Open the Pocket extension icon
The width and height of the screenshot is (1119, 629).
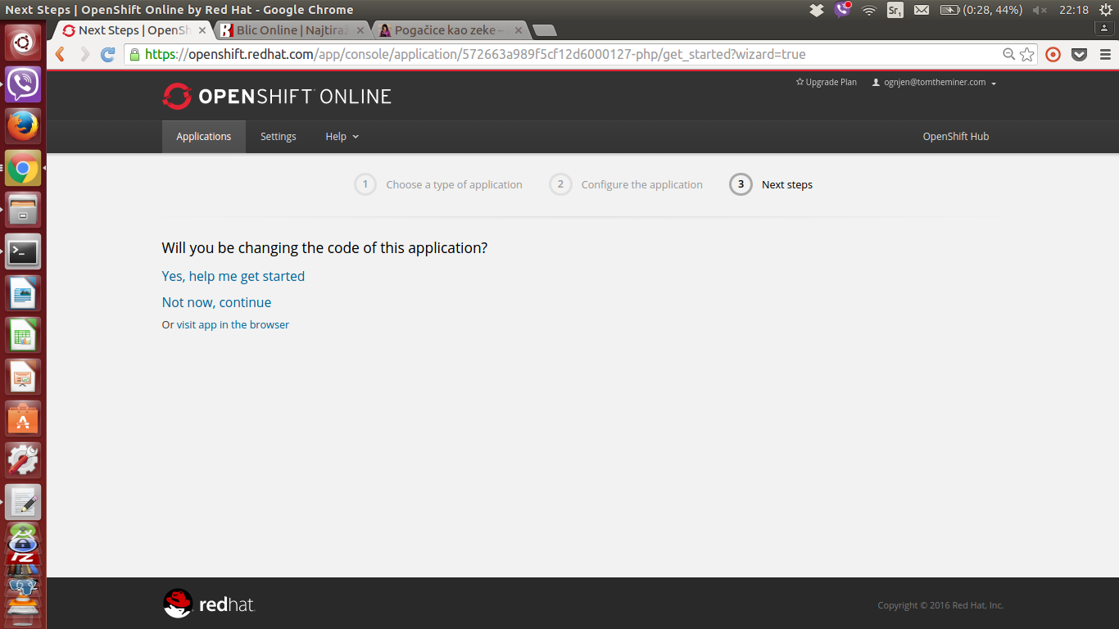1080,55
